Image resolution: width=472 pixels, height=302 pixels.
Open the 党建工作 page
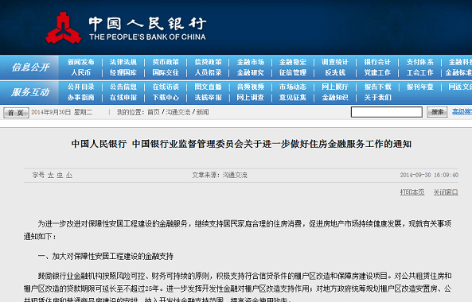point(377,73)
